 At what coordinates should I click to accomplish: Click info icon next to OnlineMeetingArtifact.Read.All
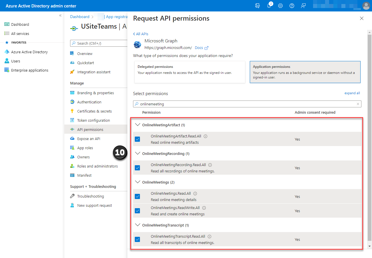205,136
